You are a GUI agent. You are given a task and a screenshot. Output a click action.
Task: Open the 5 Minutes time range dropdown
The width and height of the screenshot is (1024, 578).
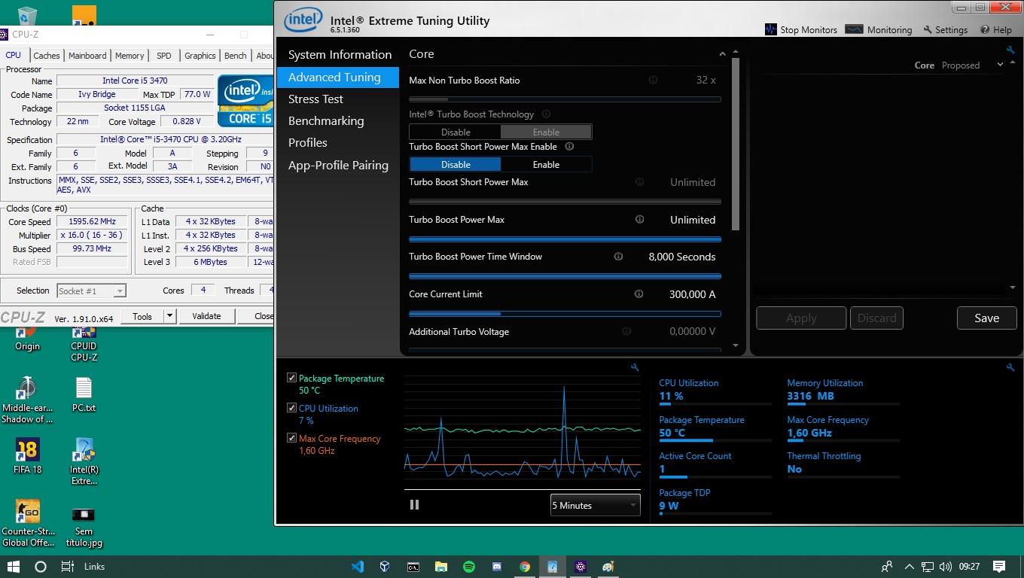[595, 505]
